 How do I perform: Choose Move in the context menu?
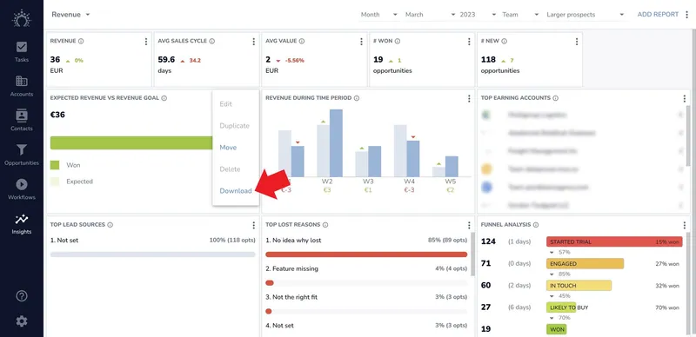point(228,147)
